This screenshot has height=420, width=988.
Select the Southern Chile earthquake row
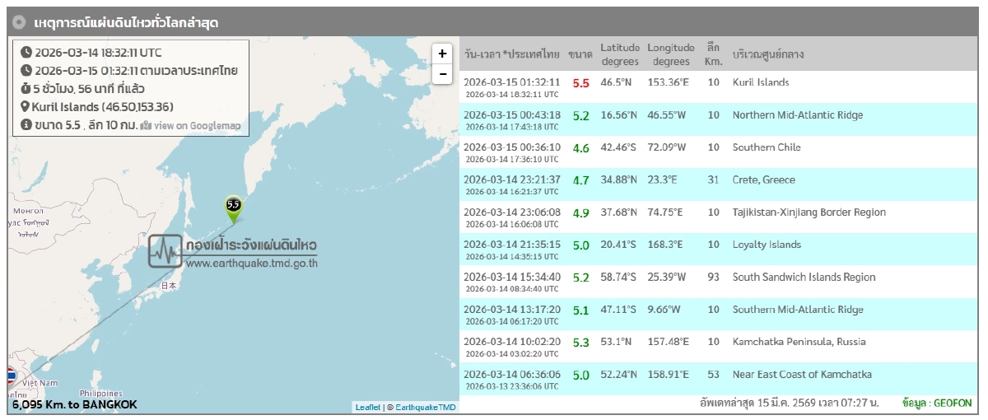coord(766,147)
